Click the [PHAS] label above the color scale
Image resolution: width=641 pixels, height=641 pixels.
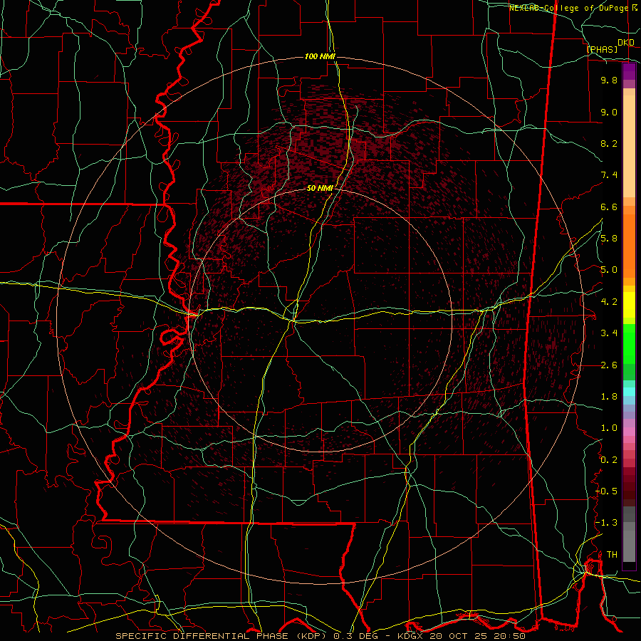[602, 49]
